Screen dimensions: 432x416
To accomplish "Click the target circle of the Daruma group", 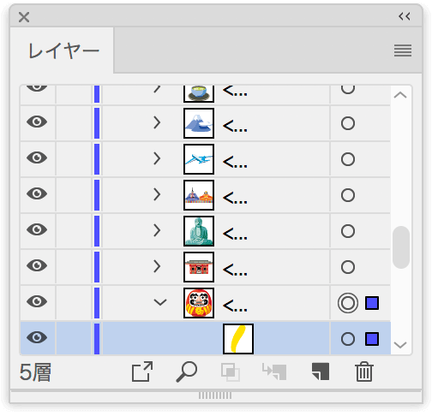I will [348, 303].
